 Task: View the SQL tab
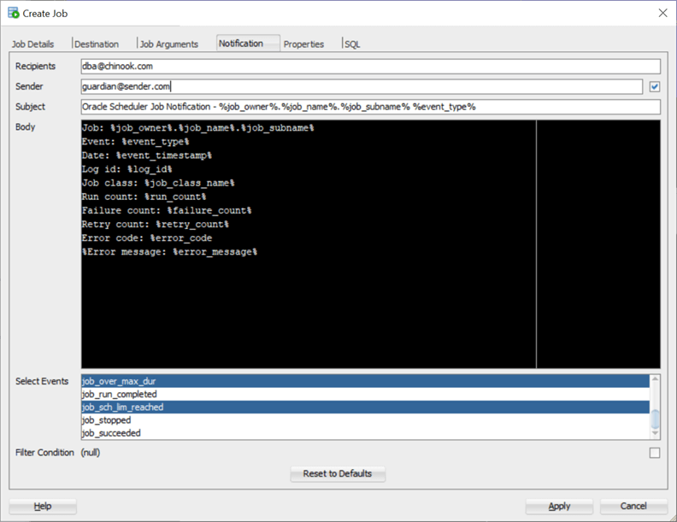click(352, 44)
